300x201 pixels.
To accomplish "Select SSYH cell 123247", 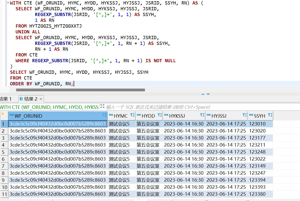I will [260, 173].
